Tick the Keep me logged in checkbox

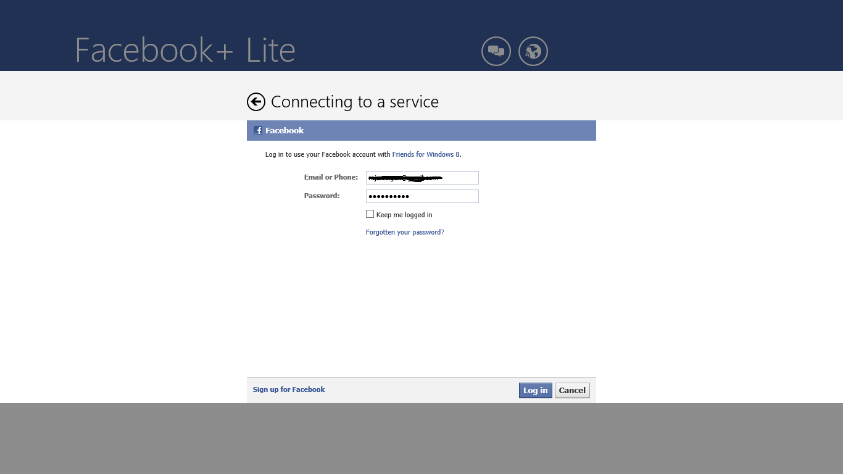pos(370,214)
